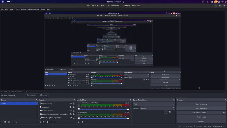227x128 pixels.
Task: Open transition properties three-dot menu
Action: tap(173, 112)
